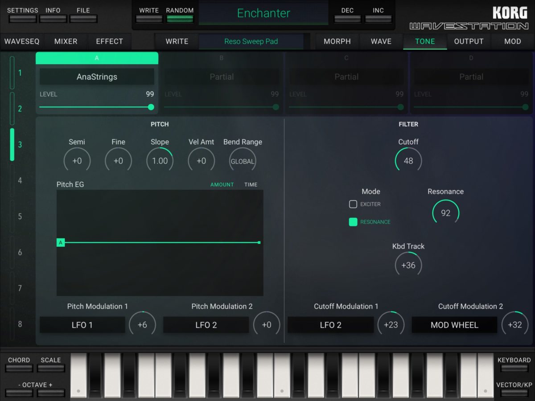Viewport: 535px width, 401px height.
Task: Select oscillator B tab
Action: point(222,58)
